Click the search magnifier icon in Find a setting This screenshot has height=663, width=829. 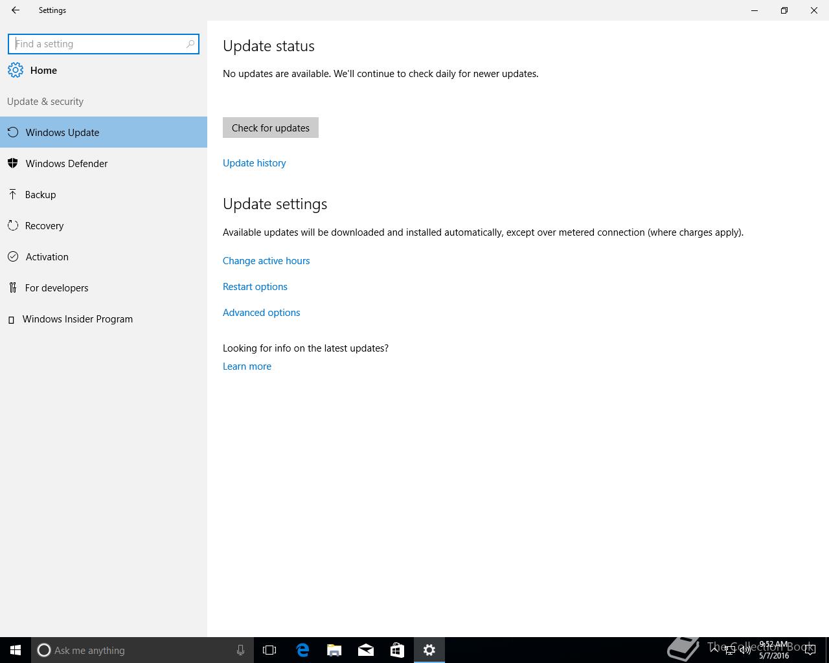(x=190, y=44)
